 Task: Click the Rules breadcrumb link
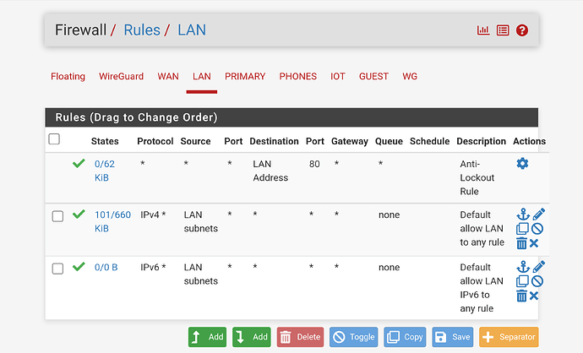(x=141, y=30)
